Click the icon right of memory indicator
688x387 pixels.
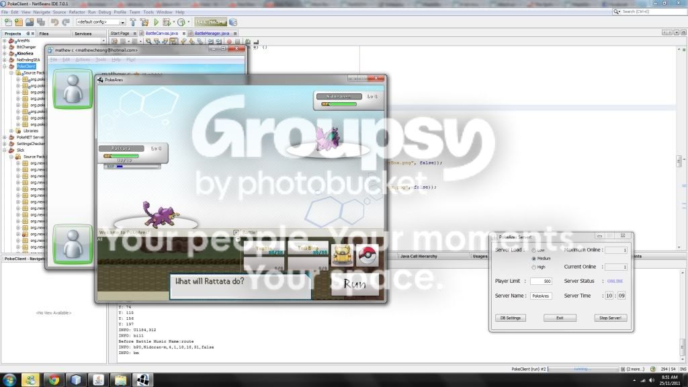click(x=233, y=22)
